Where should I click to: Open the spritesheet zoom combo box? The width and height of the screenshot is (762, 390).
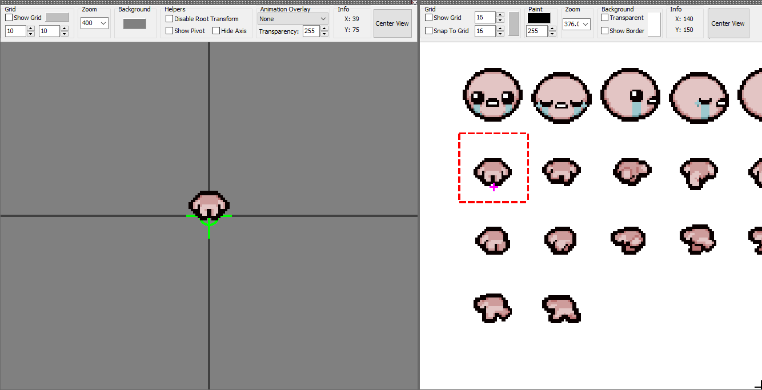576,25
